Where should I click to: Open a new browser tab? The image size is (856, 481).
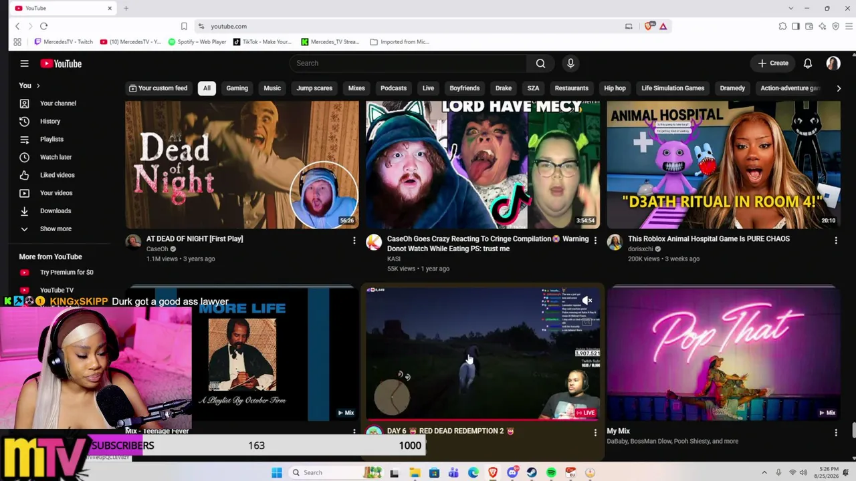(126, 8)
